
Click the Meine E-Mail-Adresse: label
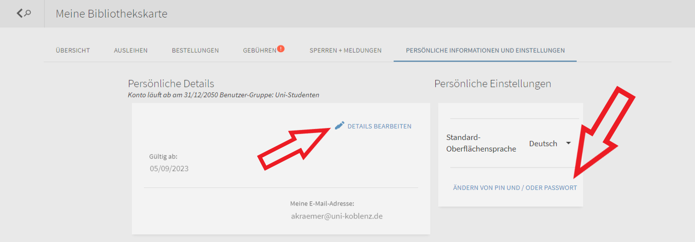click(x=322, y=203)
